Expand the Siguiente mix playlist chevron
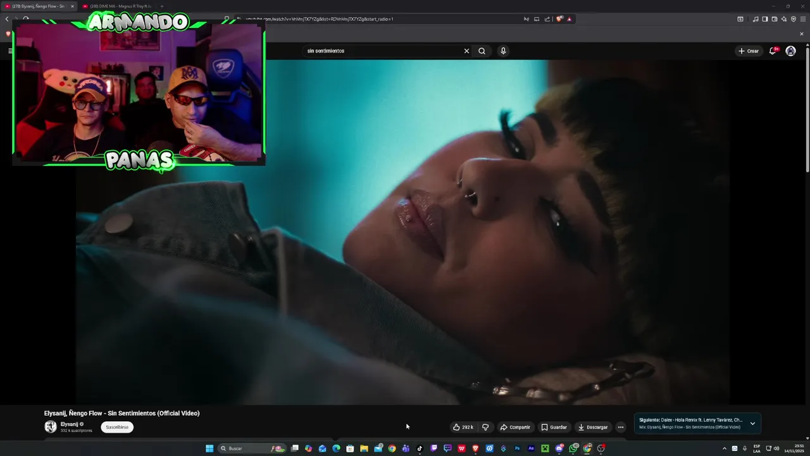Screen dimensions: 810x456 pyautogui.click(x=752, y=423)
